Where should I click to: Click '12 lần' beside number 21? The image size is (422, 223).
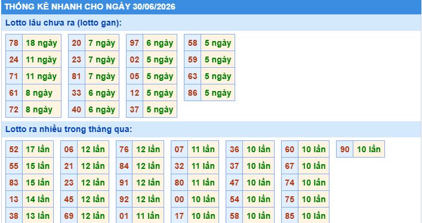pos(93,166)
